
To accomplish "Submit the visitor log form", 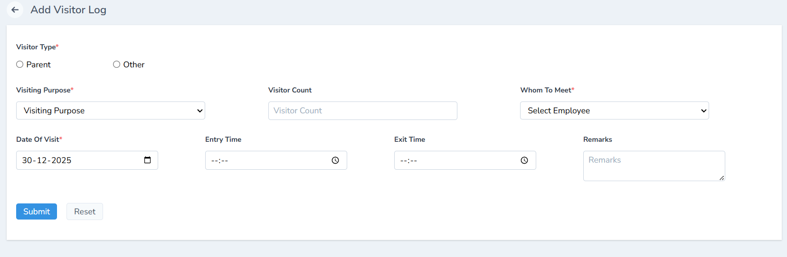I will (37, 211).
